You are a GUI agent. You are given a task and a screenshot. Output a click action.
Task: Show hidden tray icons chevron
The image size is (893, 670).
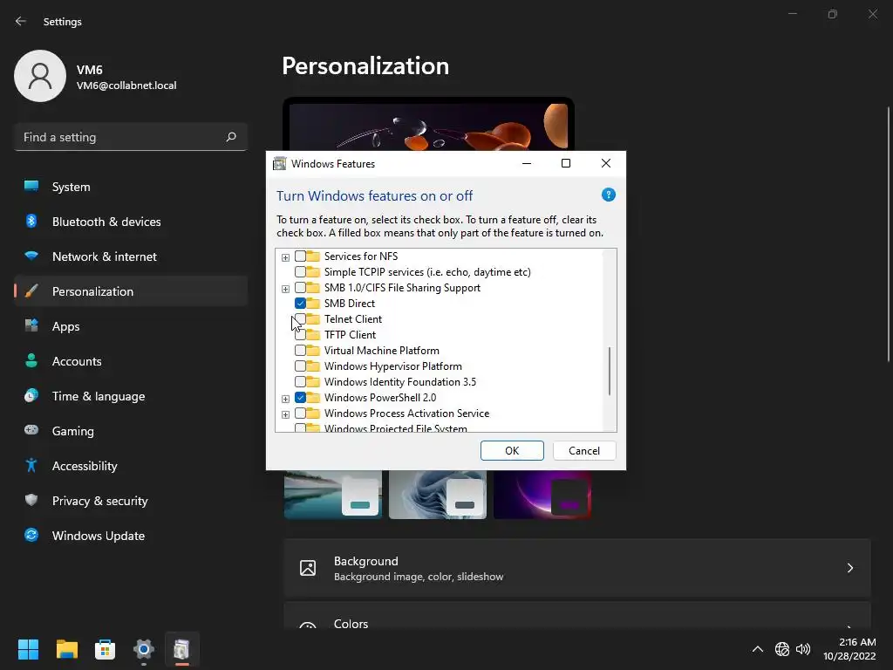pyautogui.click(x=758, y=649)
